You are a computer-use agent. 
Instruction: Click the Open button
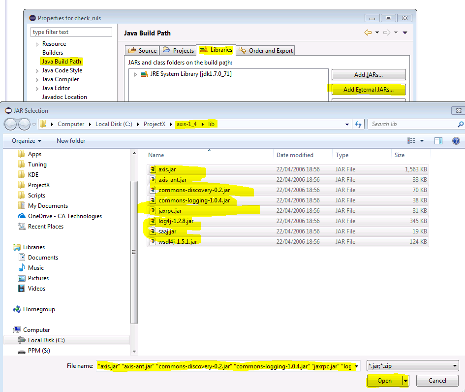coord(385,381)
